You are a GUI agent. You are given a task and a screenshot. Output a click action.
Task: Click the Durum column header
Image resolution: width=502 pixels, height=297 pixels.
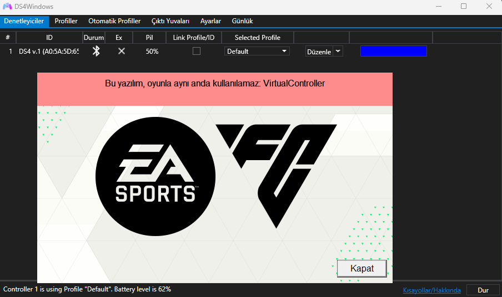pos(94,37)
